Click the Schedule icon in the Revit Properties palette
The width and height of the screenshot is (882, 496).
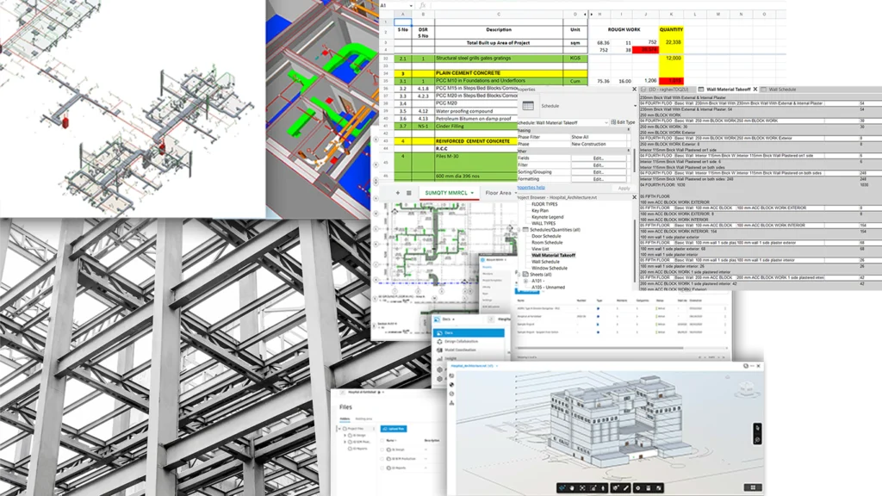(527, 106)
